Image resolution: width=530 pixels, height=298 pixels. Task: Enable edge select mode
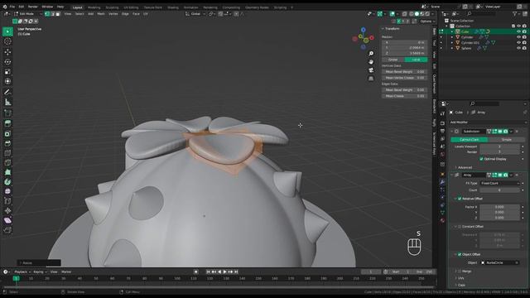click(52, 14)
